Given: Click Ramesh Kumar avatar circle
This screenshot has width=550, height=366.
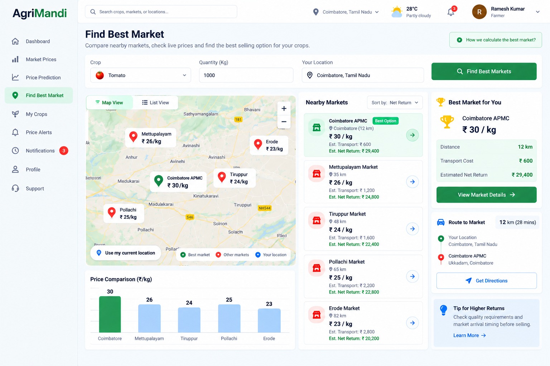Looking at the screenshot, I should click(x=479, y=12).
